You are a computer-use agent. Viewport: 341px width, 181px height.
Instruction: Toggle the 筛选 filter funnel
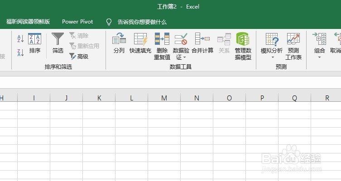58,43
